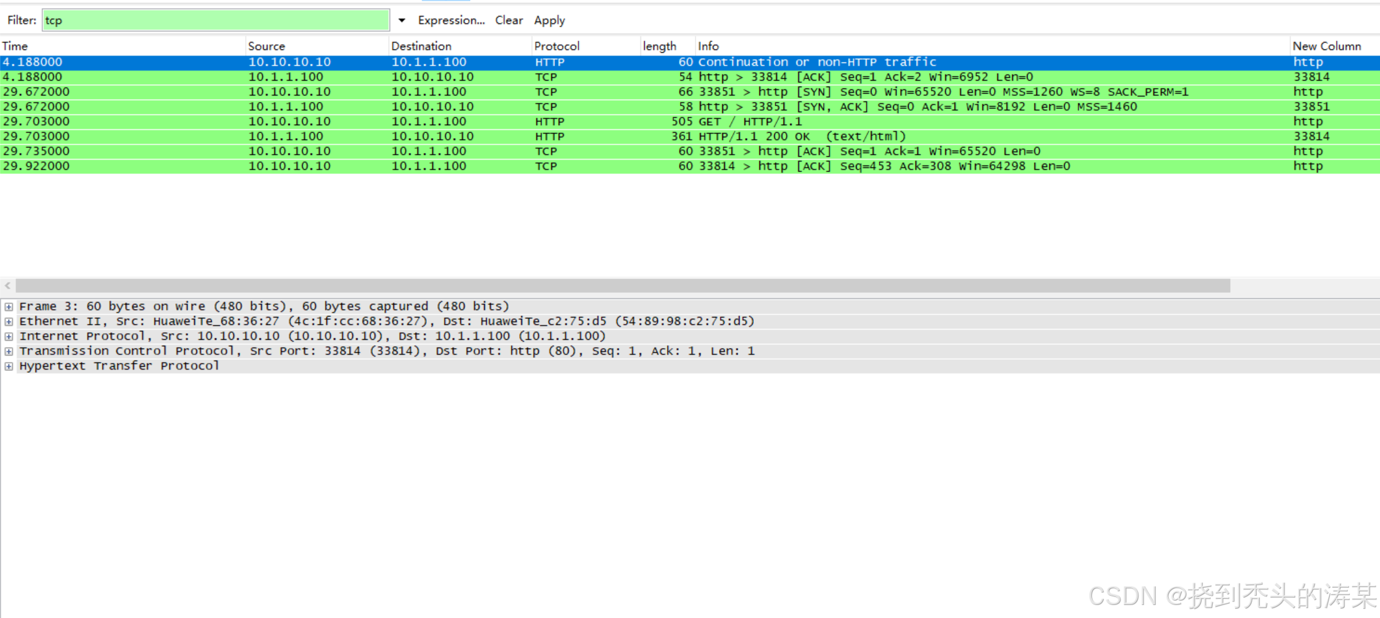Viewport: 1380px width, 618px height.
Task: Select the 'GET / HTTP/1.1' packet
Action: (x=690, y=121)
